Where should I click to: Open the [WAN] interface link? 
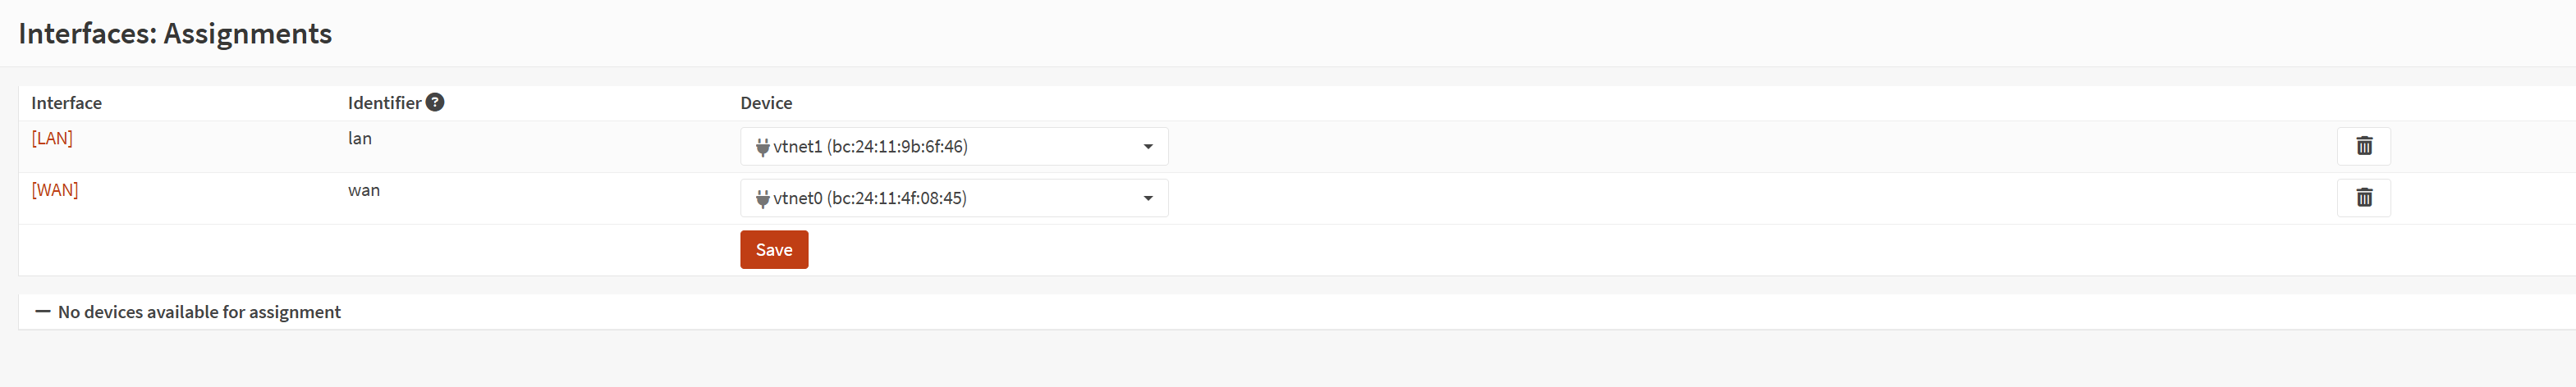pyautogui.click(x=55, y=190)
